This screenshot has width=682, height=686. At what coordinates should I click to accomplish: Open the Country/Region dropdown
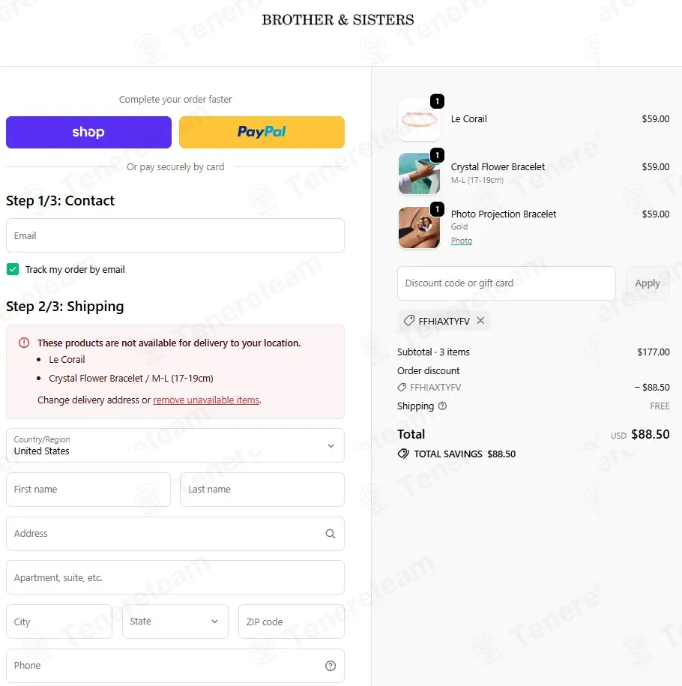tap(175, 445)
